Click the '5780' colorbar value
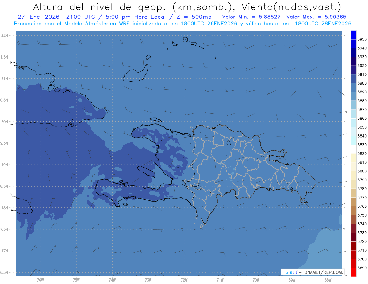The image size is (368, 284). pyautogui.click(x=362, y=189)
